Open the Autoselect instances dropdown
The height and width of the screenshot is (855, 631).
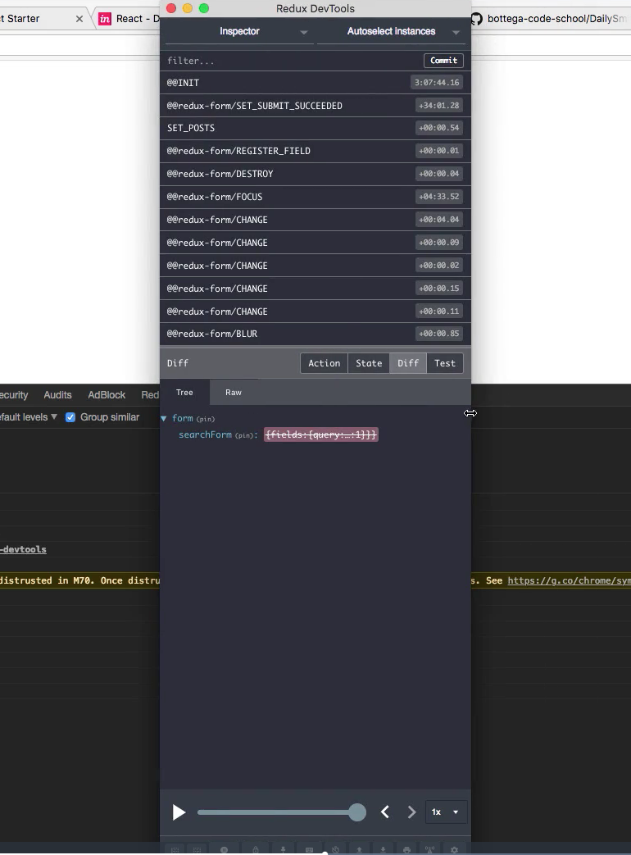391,32
